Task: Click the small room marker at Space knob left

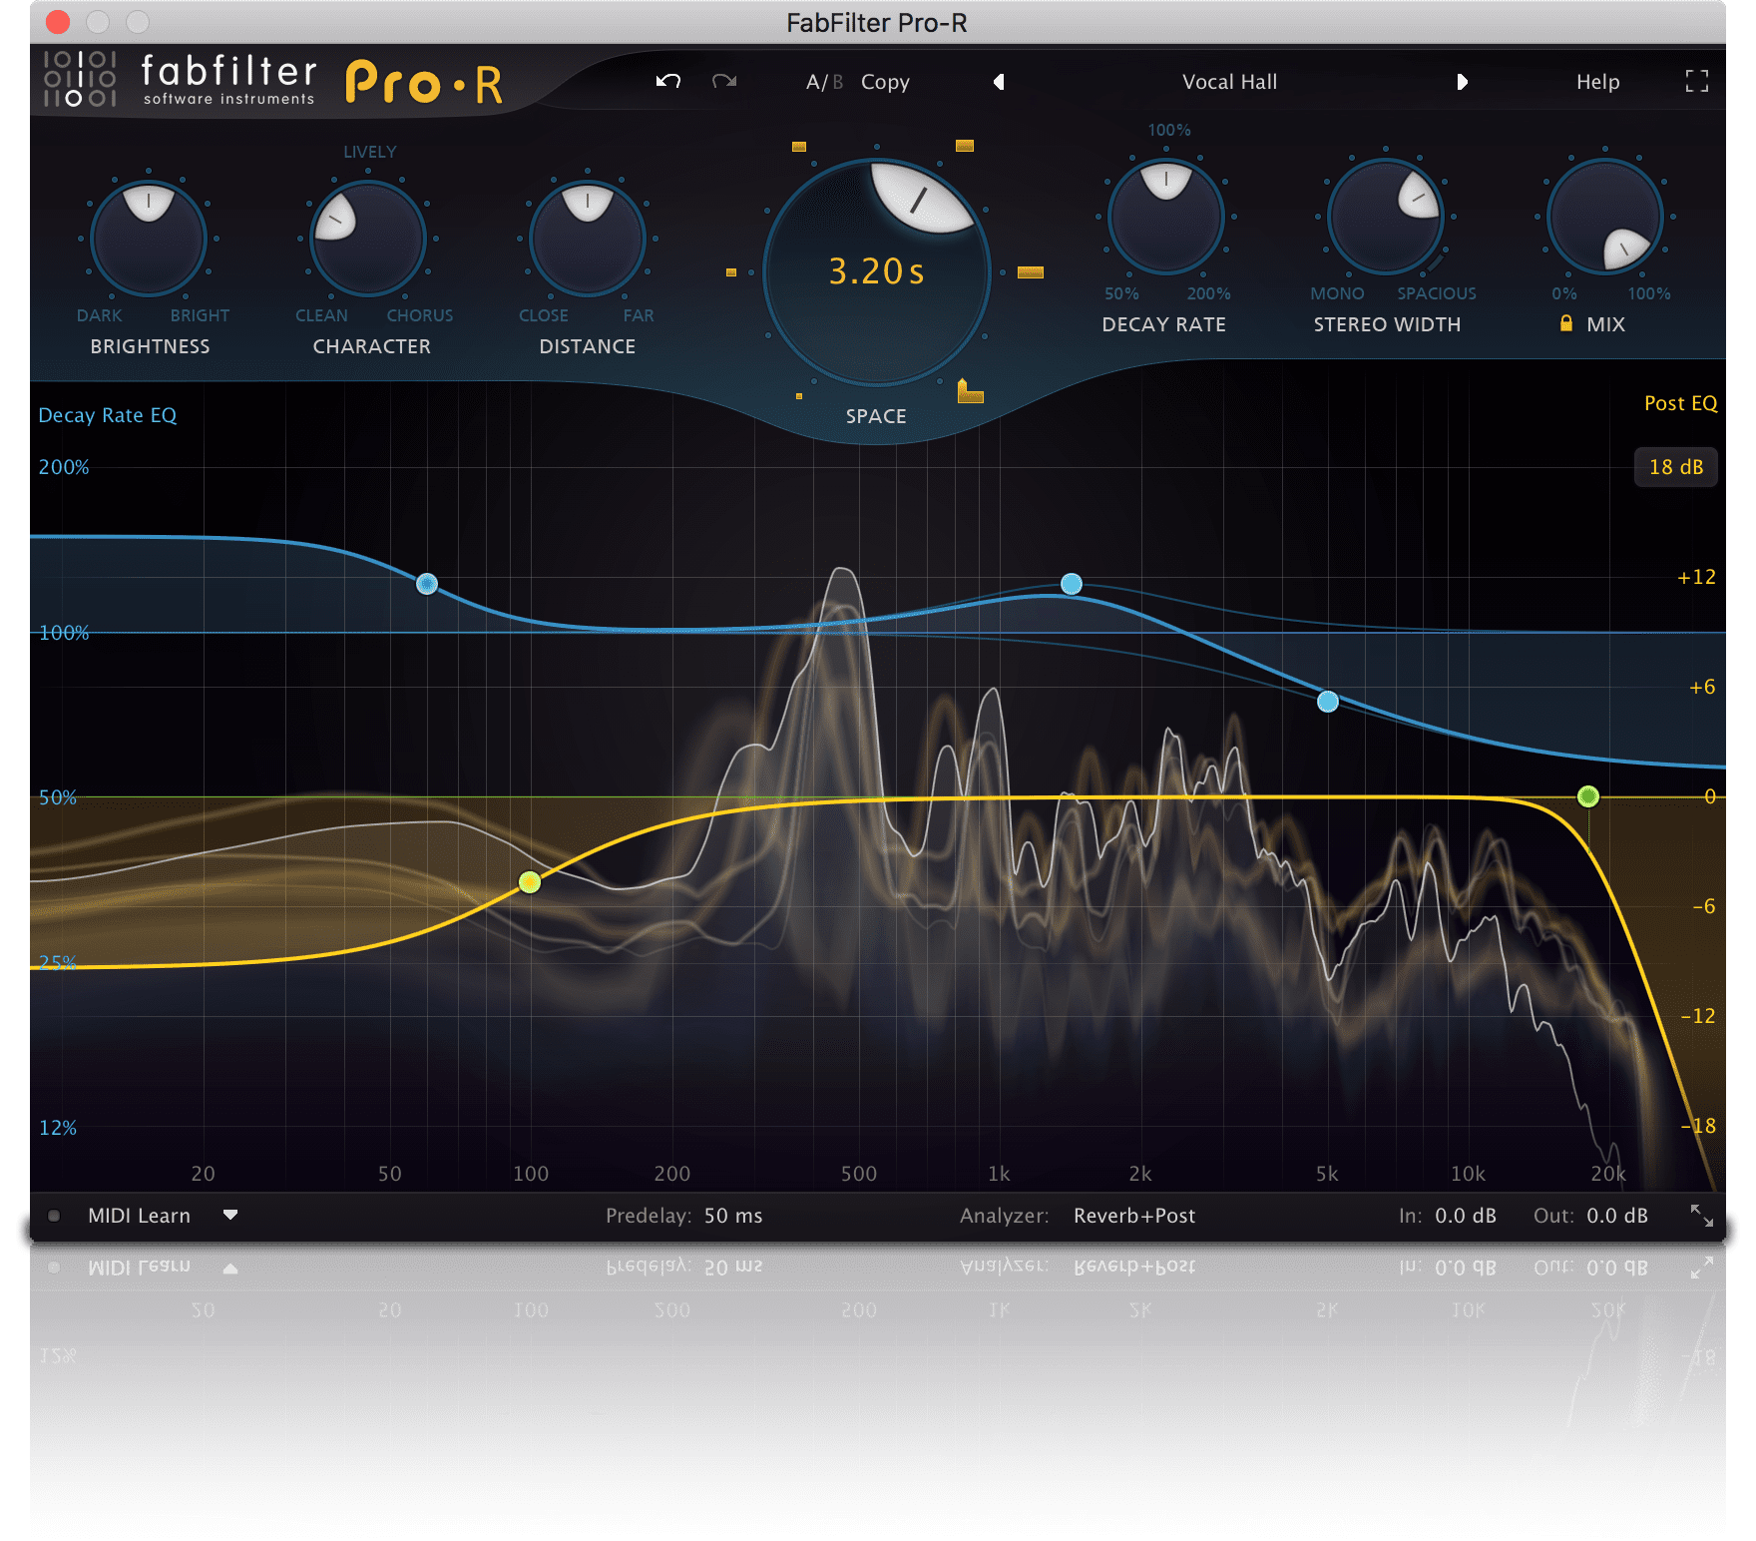Action: click(x=731, y=272)
